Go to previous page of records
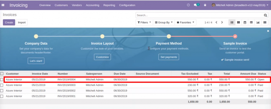 pos(216,22)
